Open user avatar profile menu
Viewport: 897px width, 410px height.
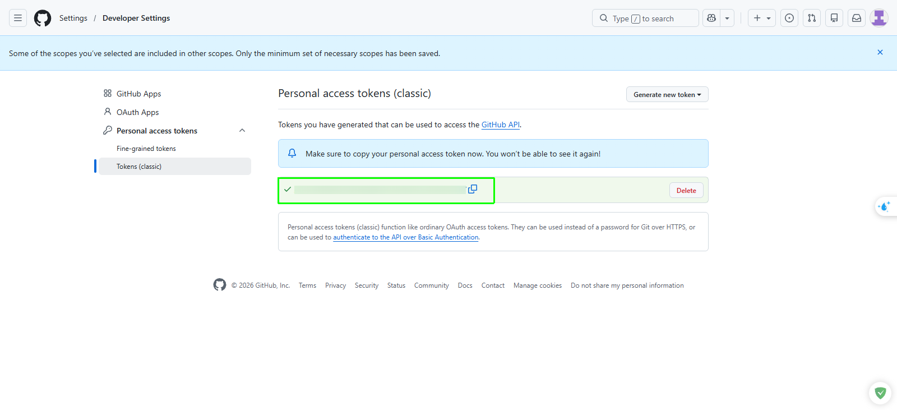(x=879, y=18)
